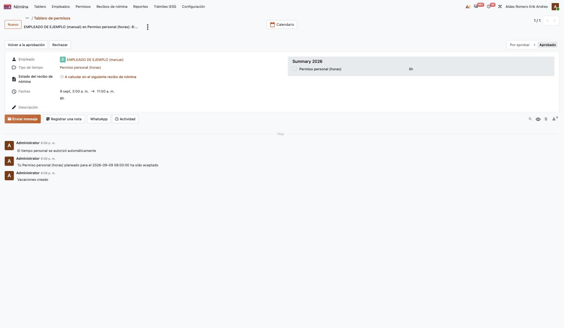This screenshot has height=328, width=564.
Task: Click the Rechazar button
Action: click(x=60, y=45)
